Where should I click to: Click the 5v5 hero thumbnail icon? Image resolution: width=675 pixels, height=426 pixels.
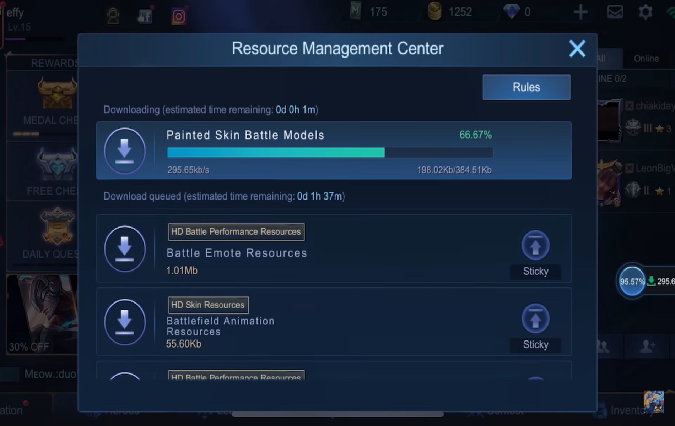pos(653,402)
